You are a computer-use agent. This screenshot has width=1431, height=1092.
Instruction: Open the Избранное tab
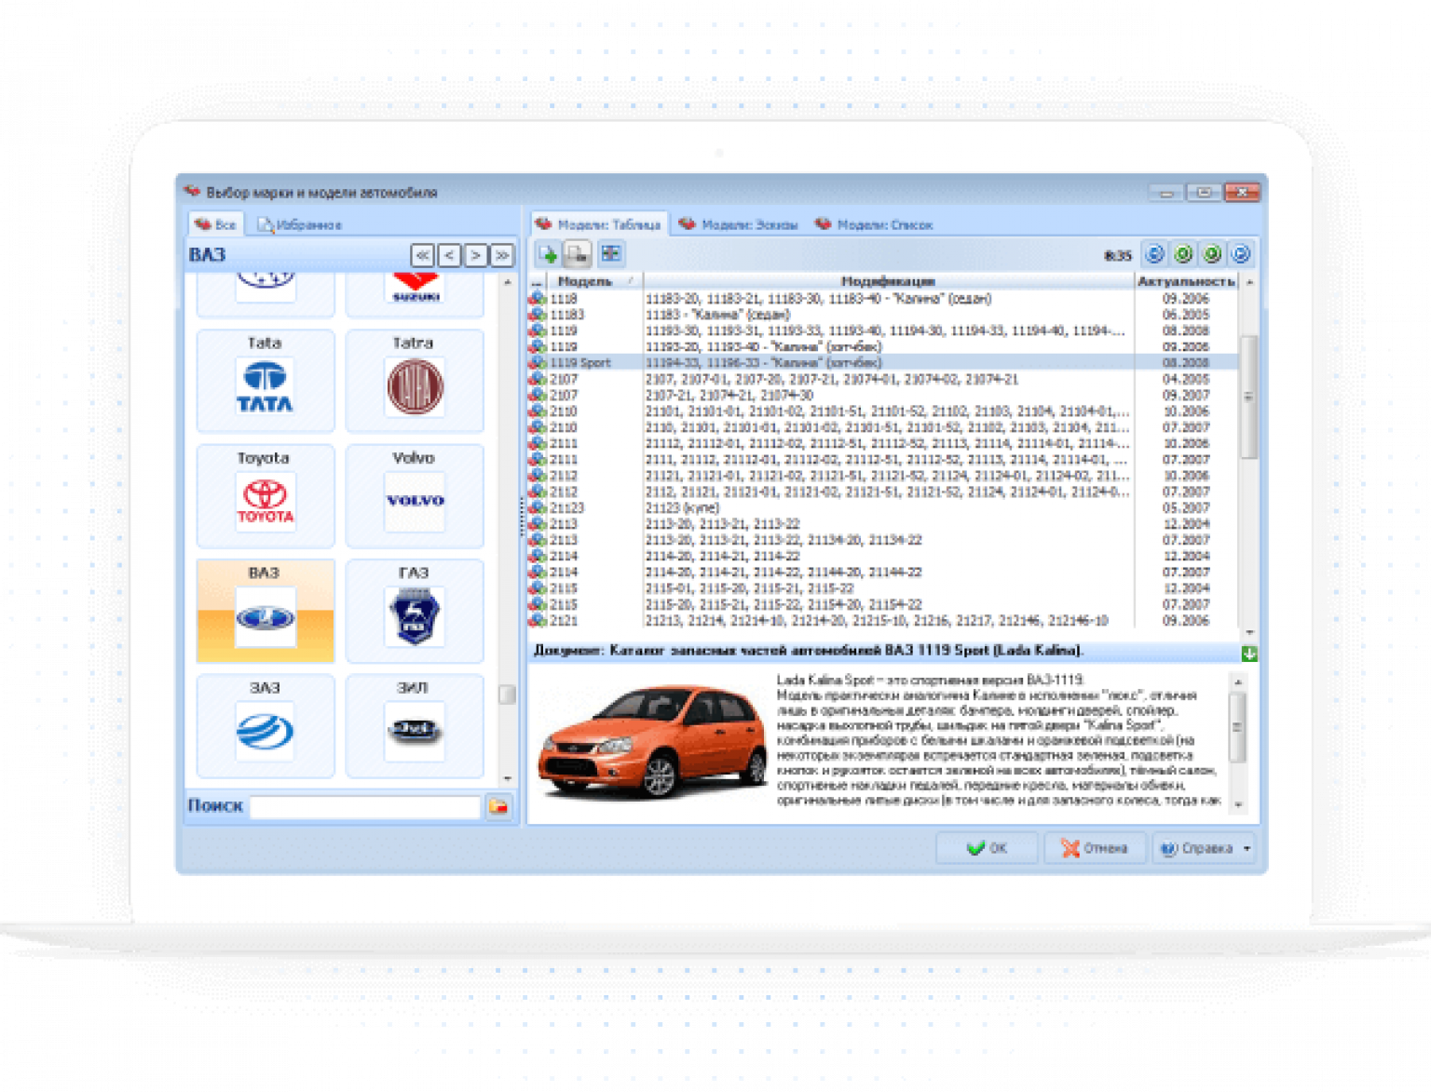coord(300,224)
